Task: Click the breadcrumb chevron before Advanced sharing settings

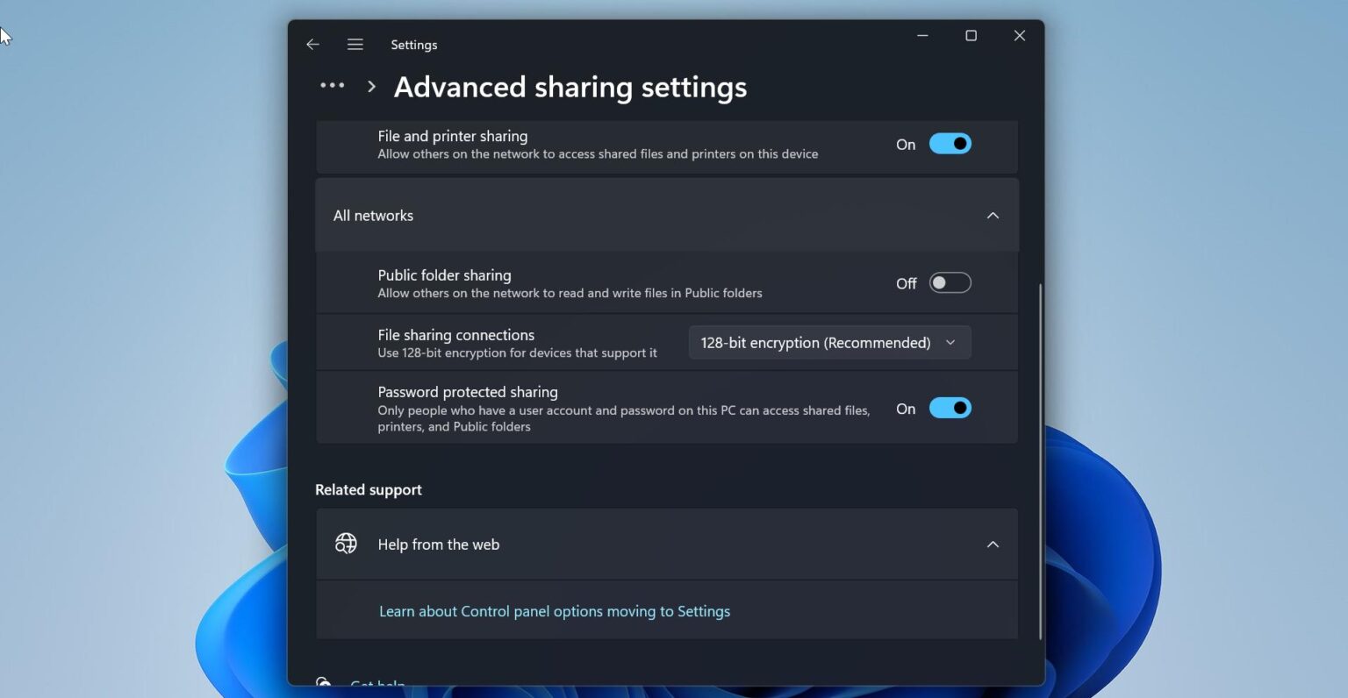Action: 371,86
